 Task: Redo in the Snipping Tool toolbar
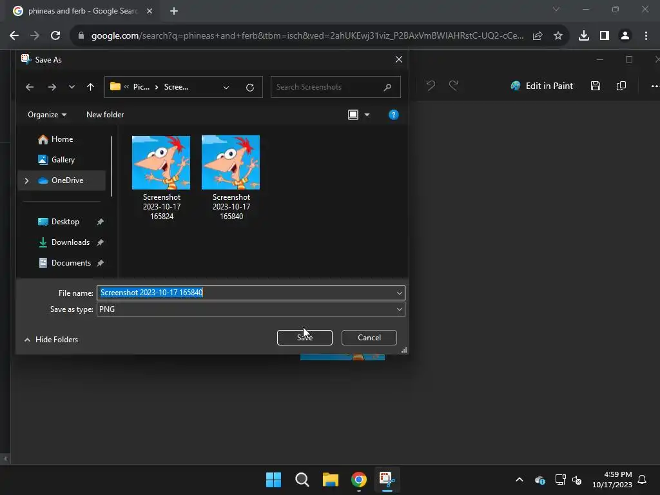click(453, 86)
